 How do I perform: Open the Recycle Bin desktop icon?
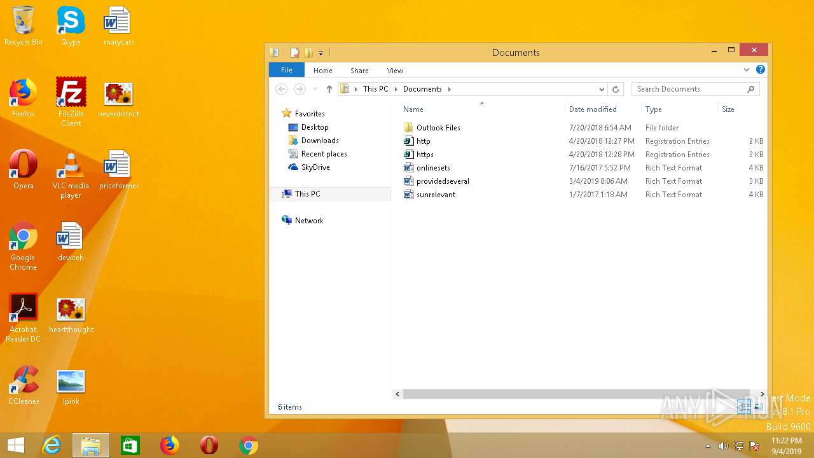pyautogui.click(x=24, y=26)
